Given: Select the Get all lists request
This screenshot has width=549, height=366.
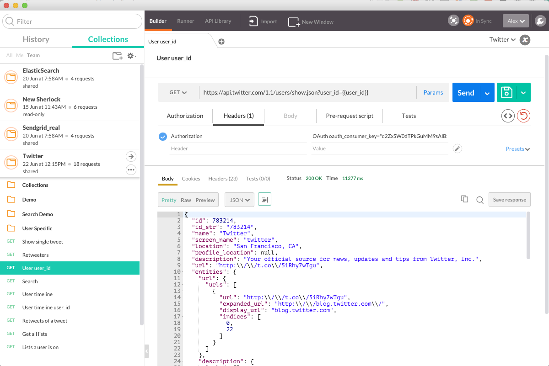Looking at the screenshot, I should point(35,334).
